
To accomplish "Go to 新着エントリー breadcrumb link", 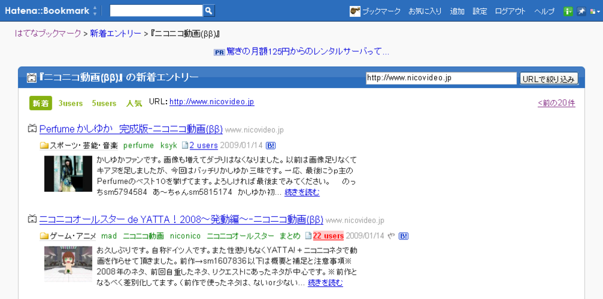I will coord(115,33).
